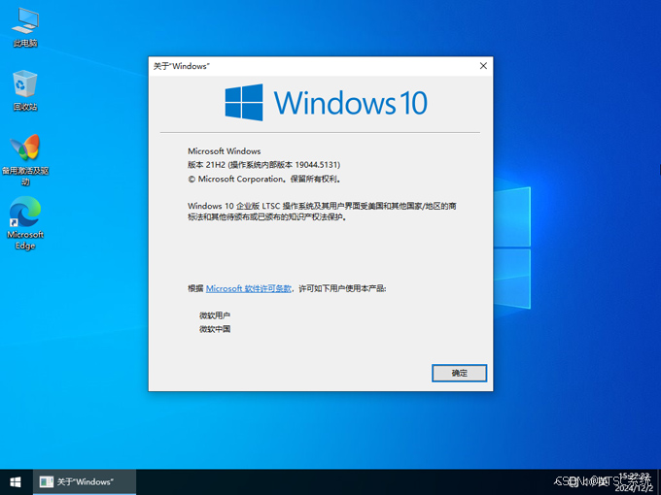Click the Windows 10 logo banner
Viewport: 661px width, 495px height.
click(326, 102)
